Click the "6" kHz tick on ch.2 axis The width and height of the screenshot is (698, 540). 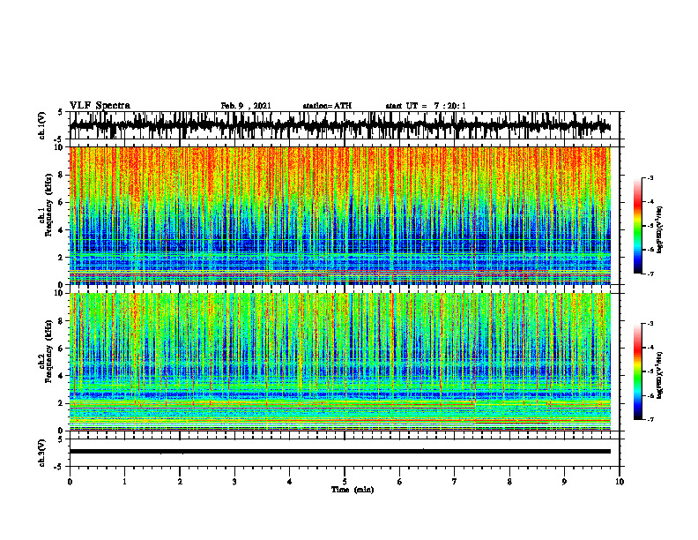[61, 349]
